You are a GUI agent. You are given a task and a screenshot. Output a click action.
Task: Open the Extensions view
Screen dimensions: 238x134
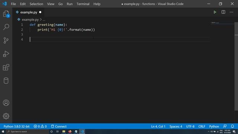coord(6,67)
